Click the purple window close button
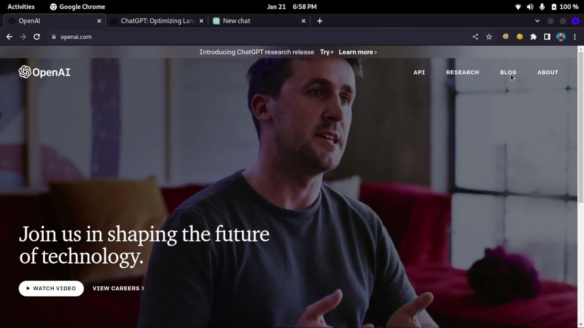 (x=576, y=21)
